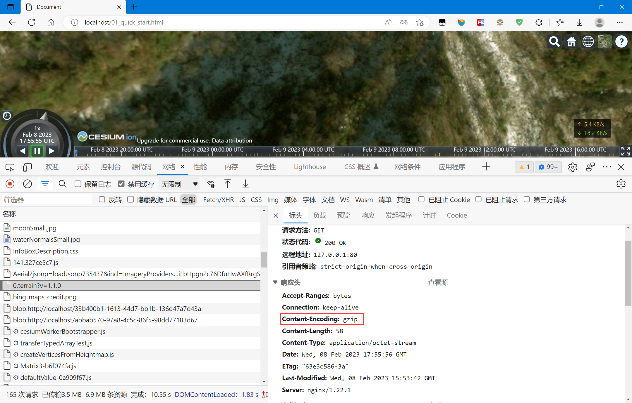Screen dimensions: 632x403
Task: Pause the Cesium animation clock
Action: tap(37, 151)
